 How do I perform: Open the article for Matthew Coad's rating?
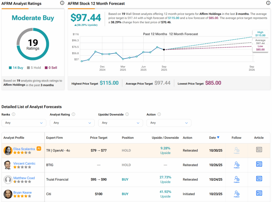pyautogui.click(x=259, y=179)
